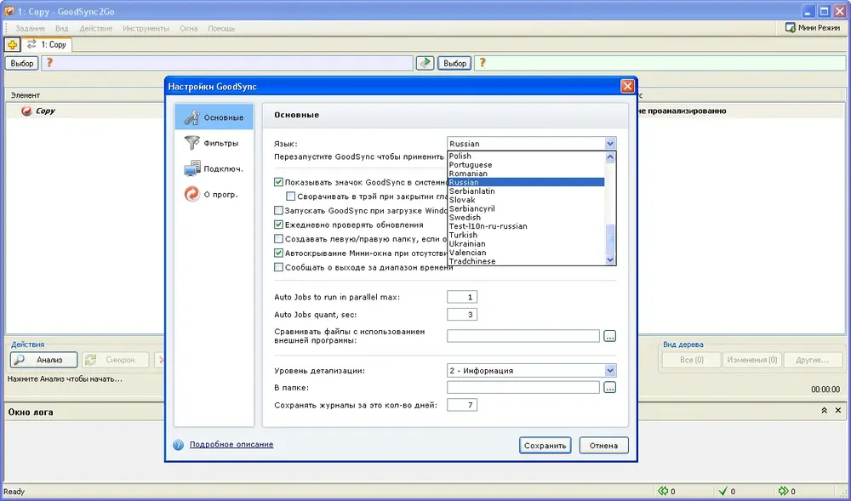Open the О прогр. about section
This screenshot has height=501, width=851.
pos(214,194)
